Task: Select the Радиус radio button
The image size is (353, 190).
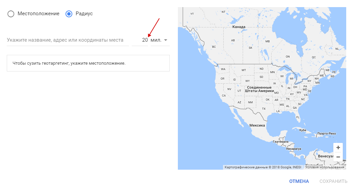Action: coord(69,14)
